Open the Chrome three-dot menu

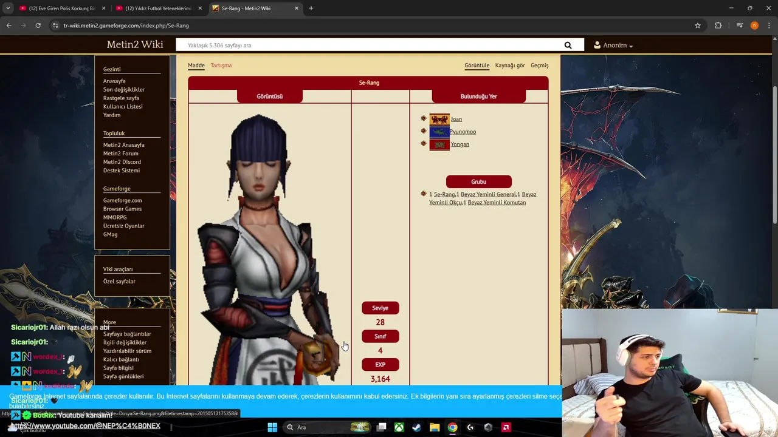click(x=769, y=25)
